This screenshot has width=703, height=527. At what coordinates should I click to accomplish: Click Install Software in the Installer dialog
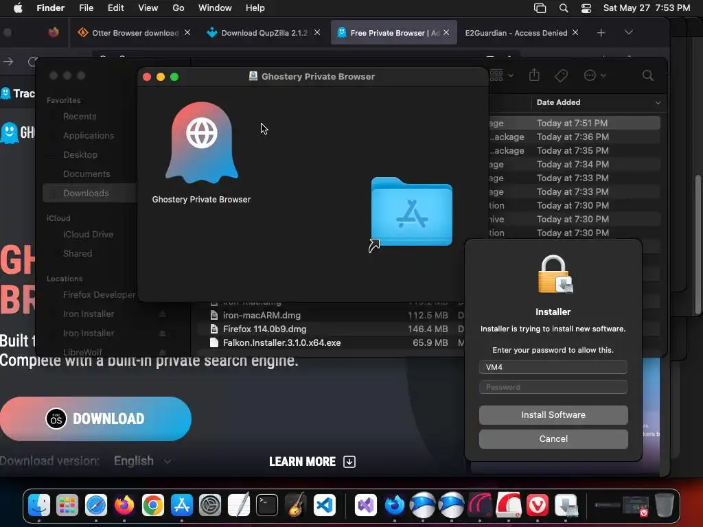coord(553,415)
